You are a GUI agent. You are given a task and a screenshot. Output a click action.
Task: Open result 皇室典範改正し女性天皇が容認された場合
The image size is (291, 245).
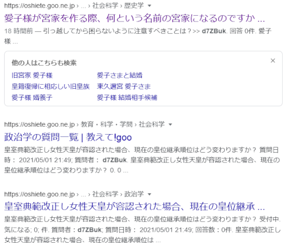134,207
